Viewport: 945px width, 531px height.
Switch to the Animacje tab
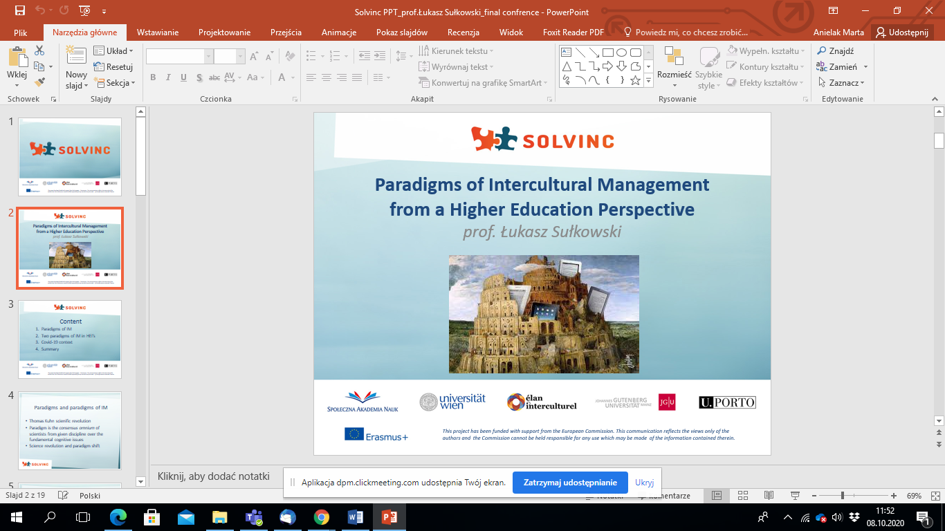339,32
